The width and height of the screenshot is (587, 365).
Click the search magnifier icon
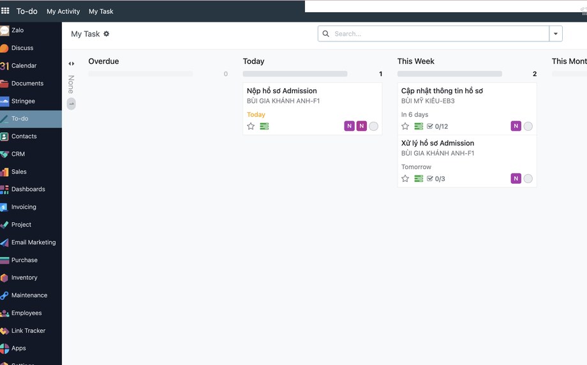click(325, 34)
